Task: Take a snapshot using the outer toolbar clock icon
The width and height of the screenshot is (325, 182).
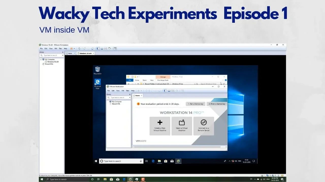Action: coord(85,49)
